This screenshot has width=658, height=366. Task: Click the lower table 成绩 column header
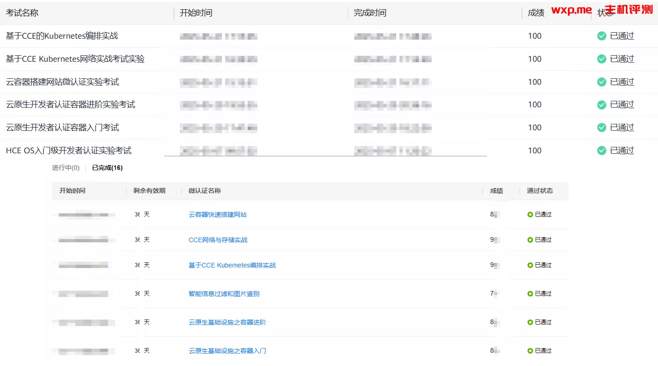click(497, 191)
